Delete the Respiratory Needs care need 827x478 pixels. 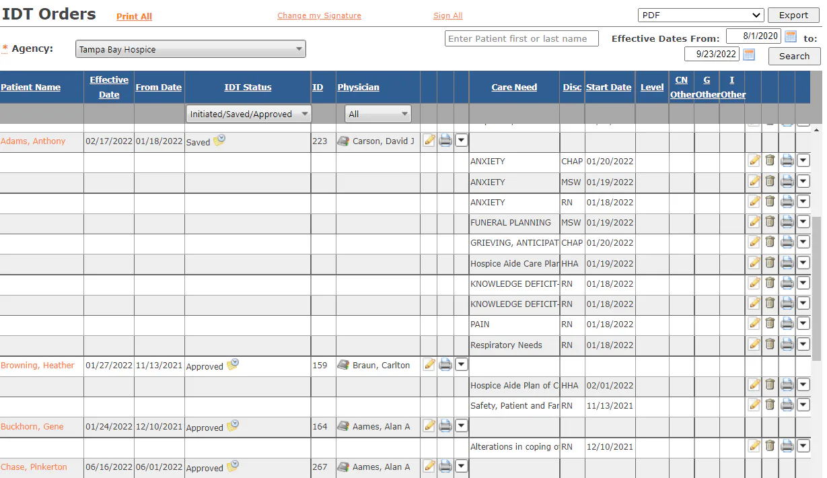(770, 344)
